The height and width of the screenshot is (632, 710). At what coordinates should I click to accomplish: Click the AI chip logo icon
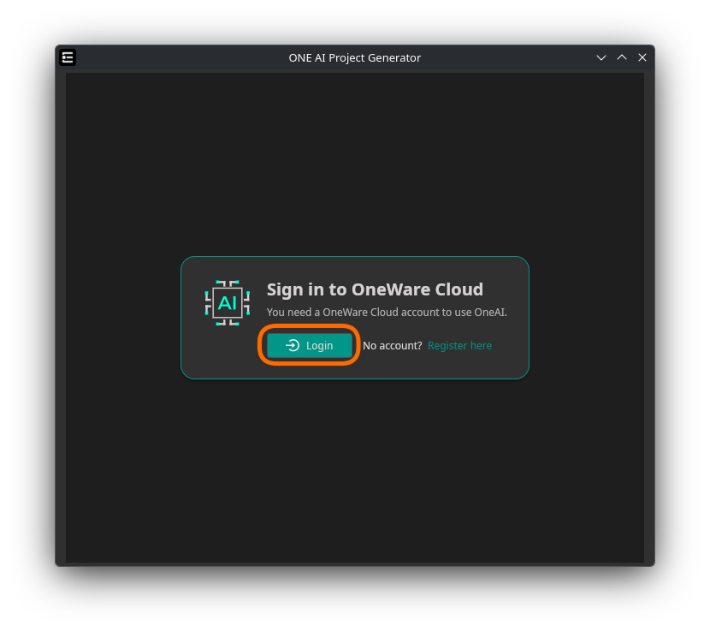click(x=228, y=302)
